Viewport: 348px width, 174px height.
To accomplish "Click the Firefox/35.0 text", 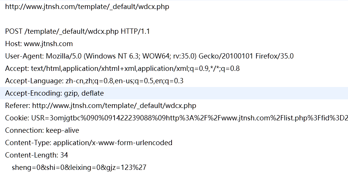I will (x=274, y=56).
